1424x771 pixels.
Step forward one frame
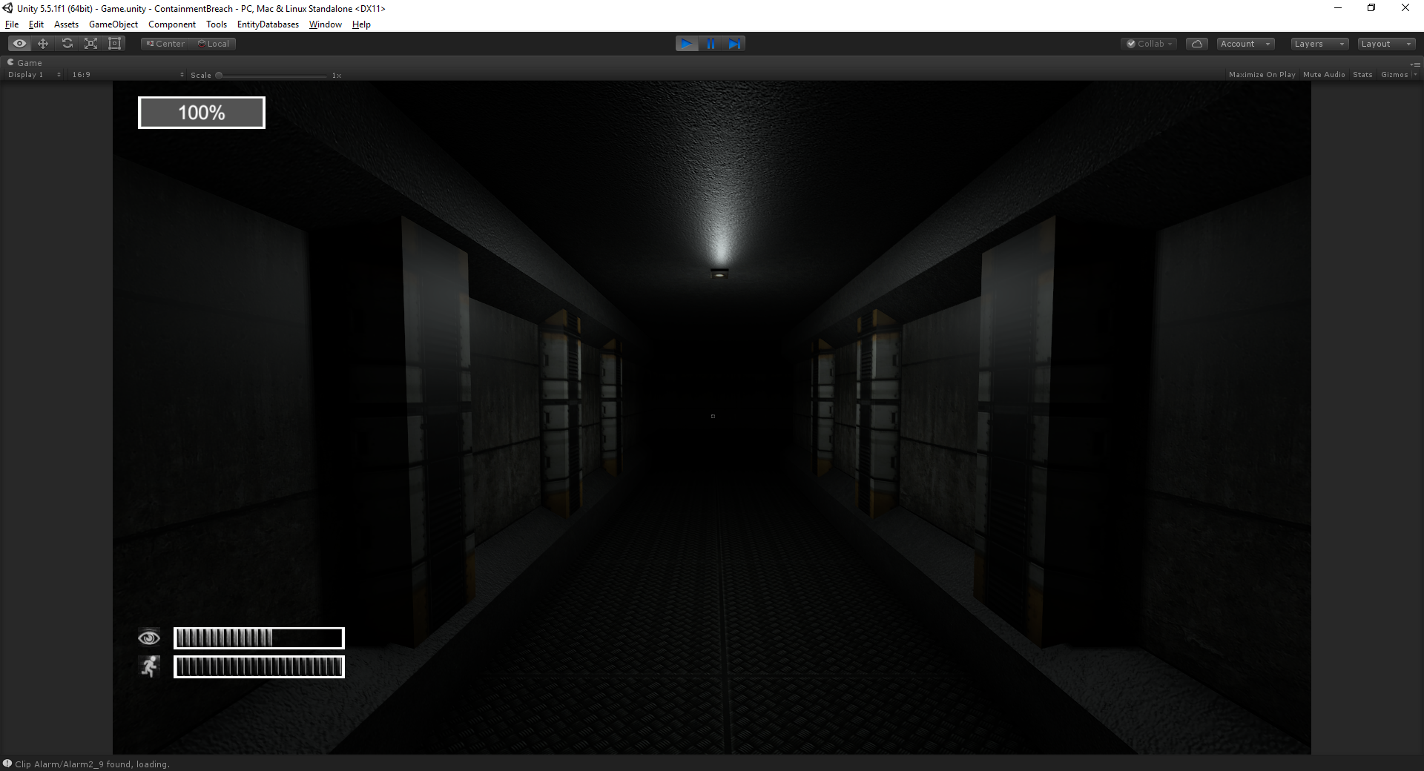734,44
